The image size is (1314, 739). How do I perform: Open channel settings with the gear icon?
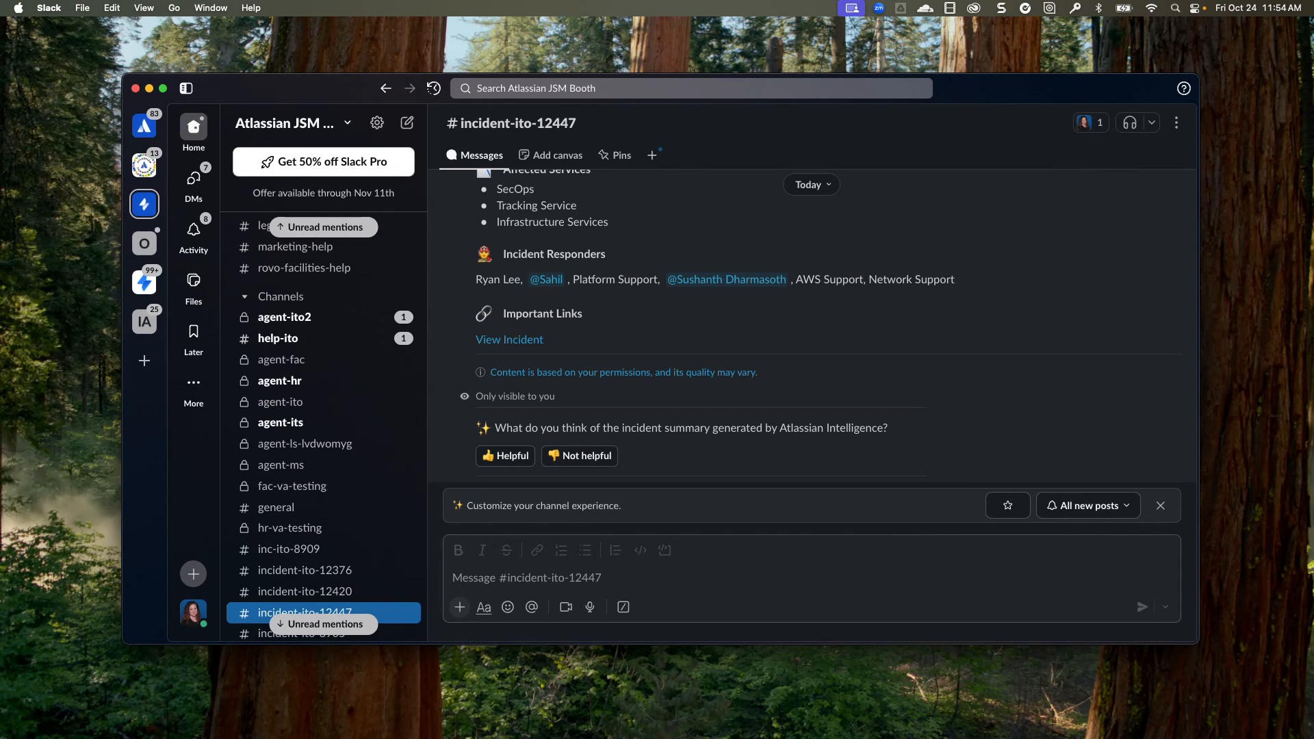pyautogui.click(x=376, y=122)
